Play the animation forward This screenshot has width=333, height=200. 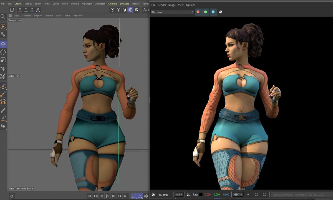108,196
